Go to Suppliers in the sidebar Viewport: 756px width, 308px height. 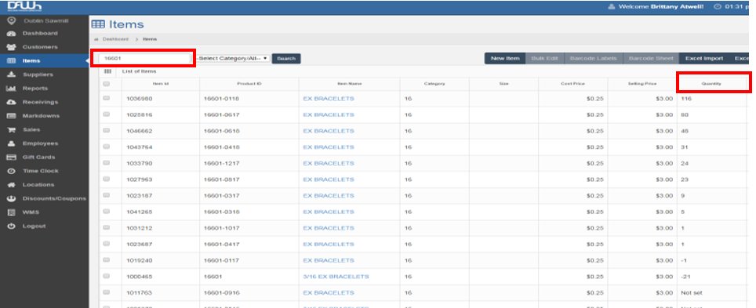[38, 74]
